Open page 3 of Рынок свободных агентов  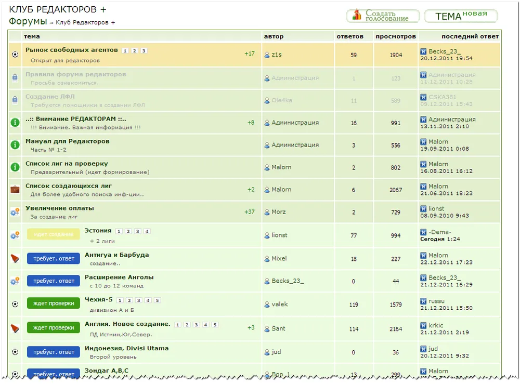pyautogui.click(x=144, y=51)
